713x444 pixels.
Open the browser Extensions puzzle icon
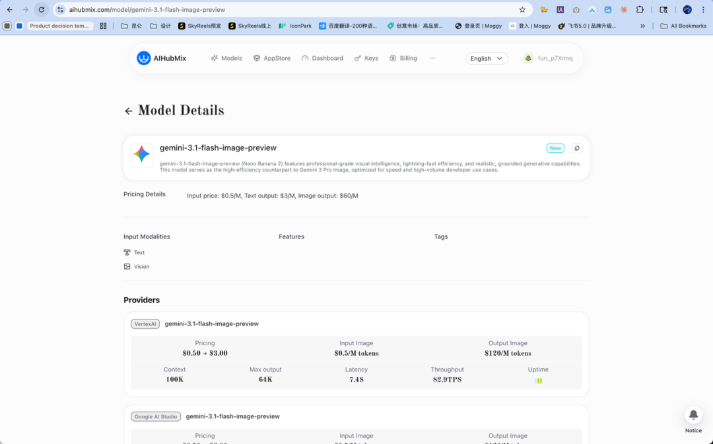[x=640, y=10]
